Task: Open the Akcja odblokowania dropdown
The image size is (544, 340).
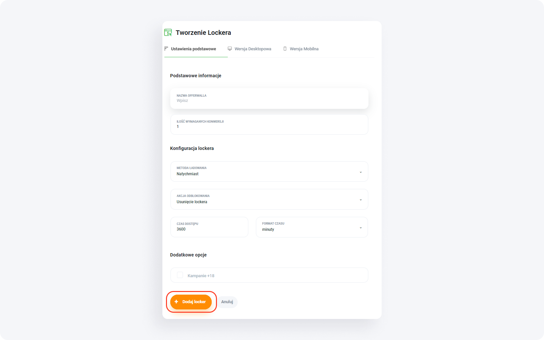Action: pyautogui.click(x=269, y=199)
